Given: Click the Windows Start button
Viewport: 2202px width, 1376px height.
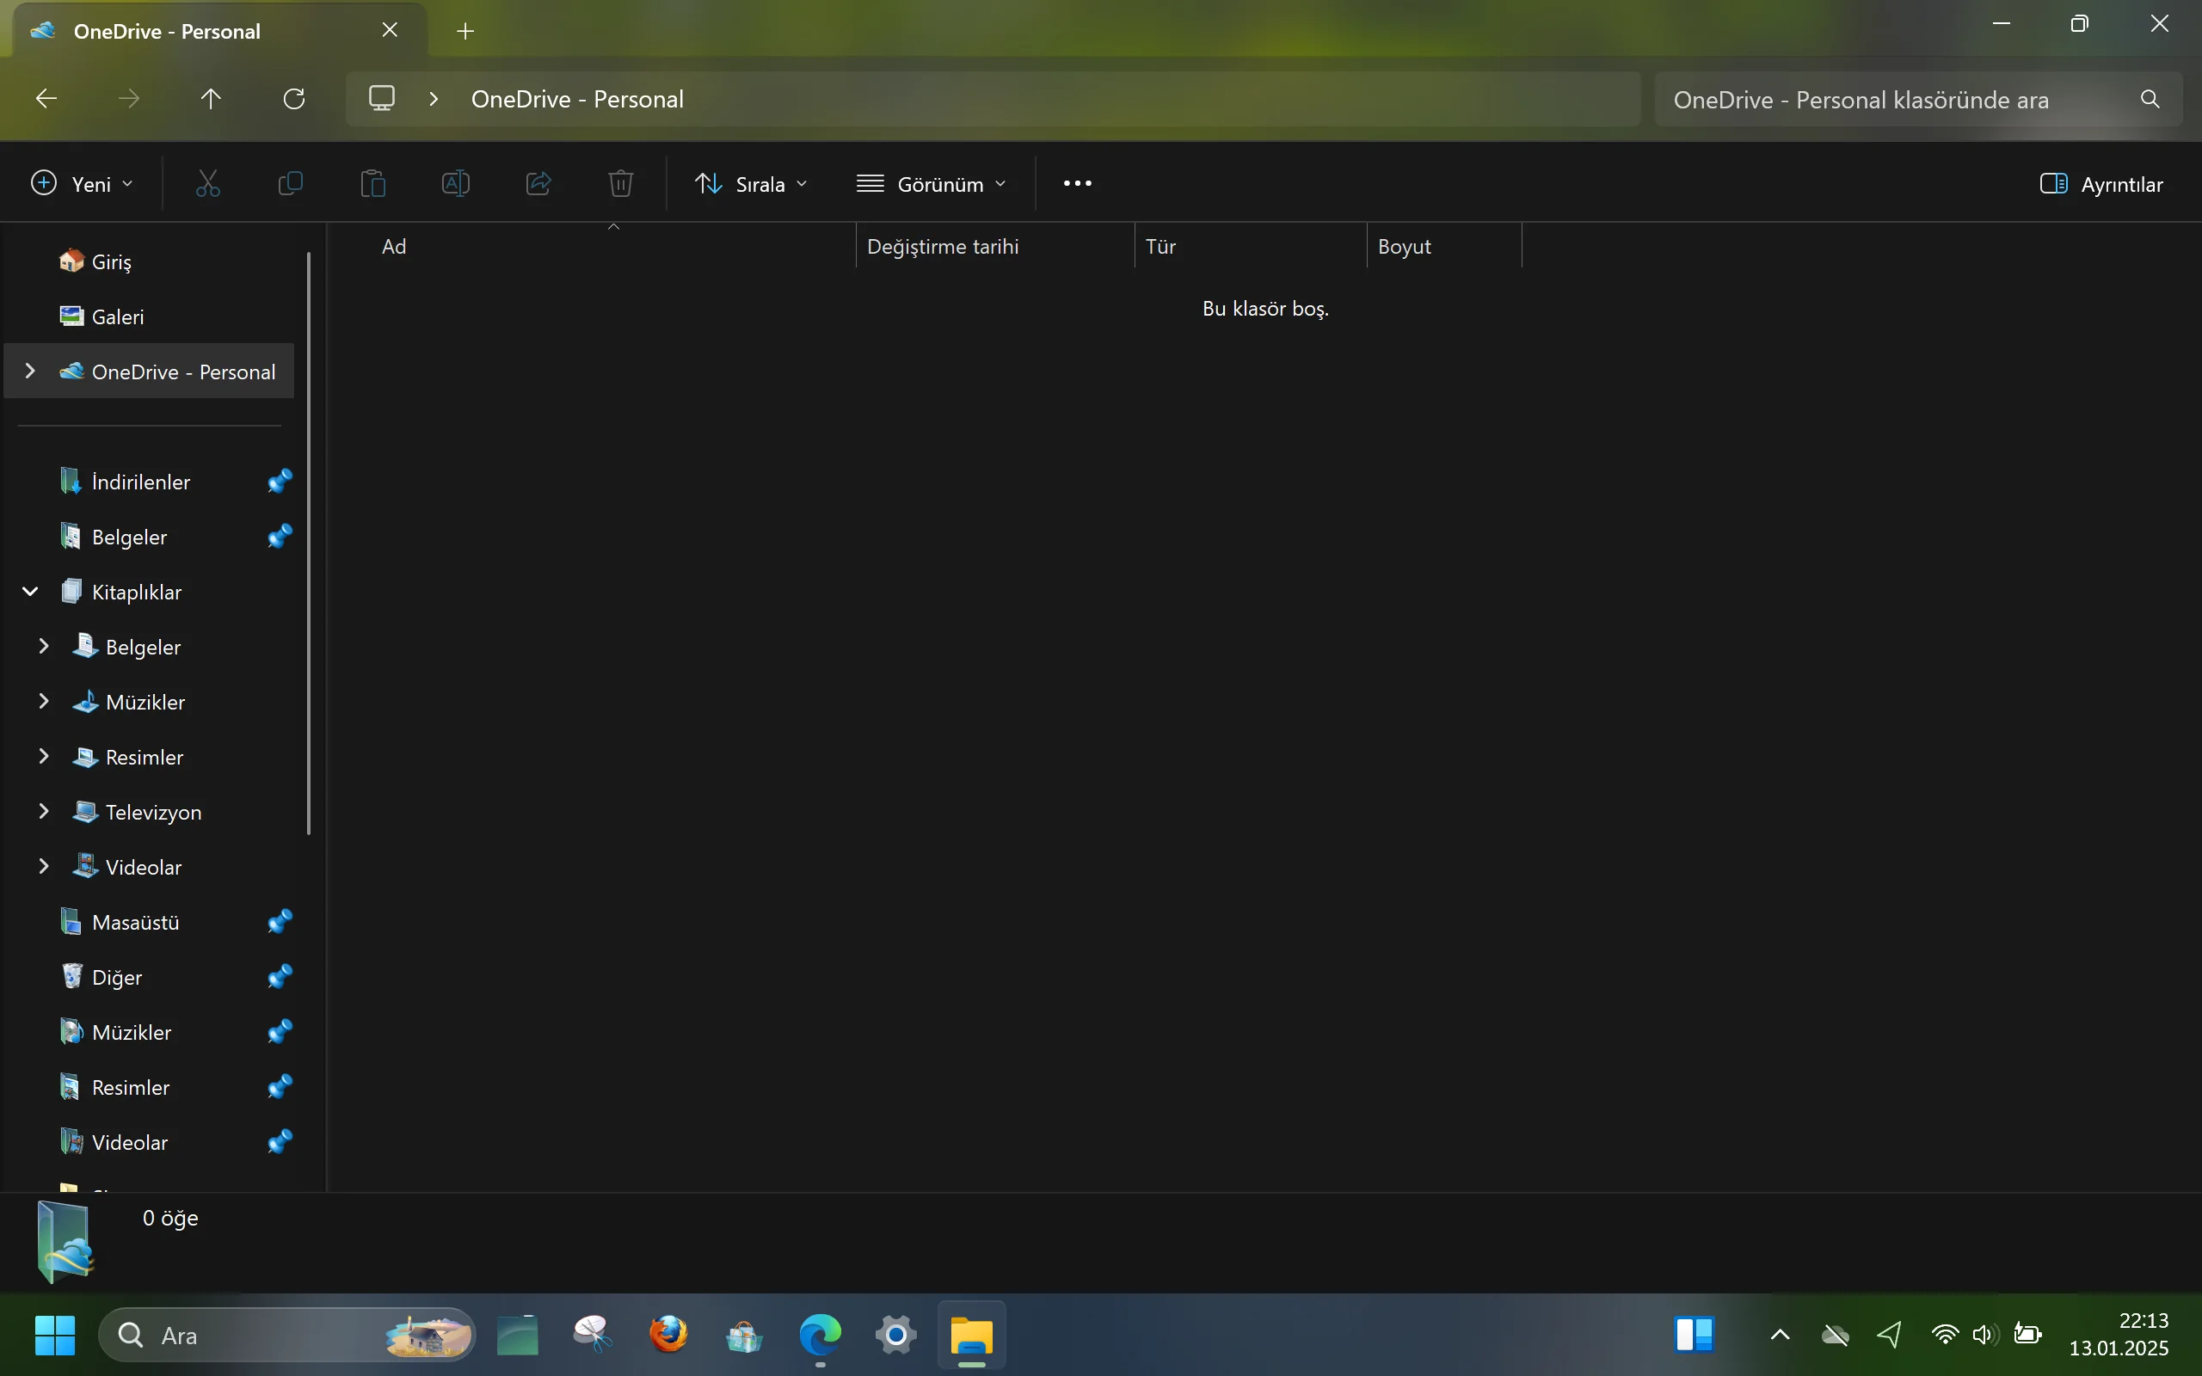Looking at the screenshot, I should coord(54,1335).
